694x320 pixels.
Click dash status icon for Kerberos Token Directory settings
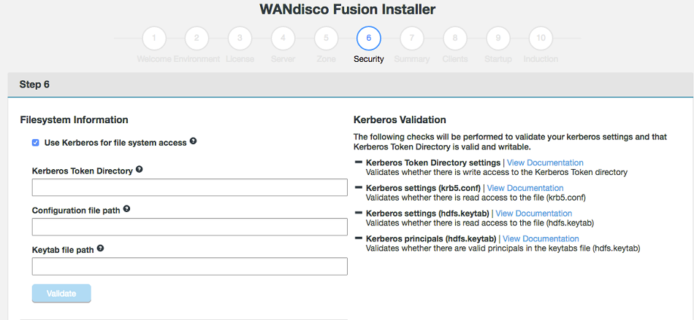pyautogui.click(x=359, y=162)
